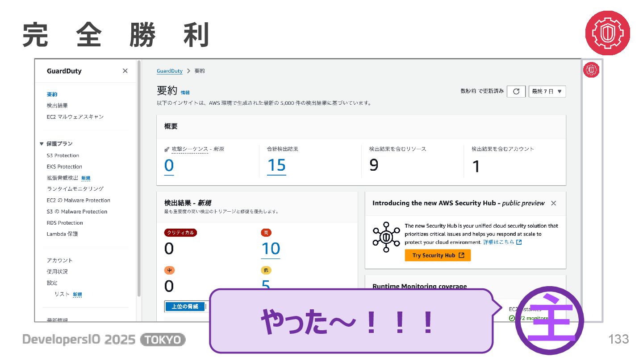The height and width of the screenshot is (361, 643).
Task: Open 拡張脅威検出 in the sidebar
Action: 62,178
